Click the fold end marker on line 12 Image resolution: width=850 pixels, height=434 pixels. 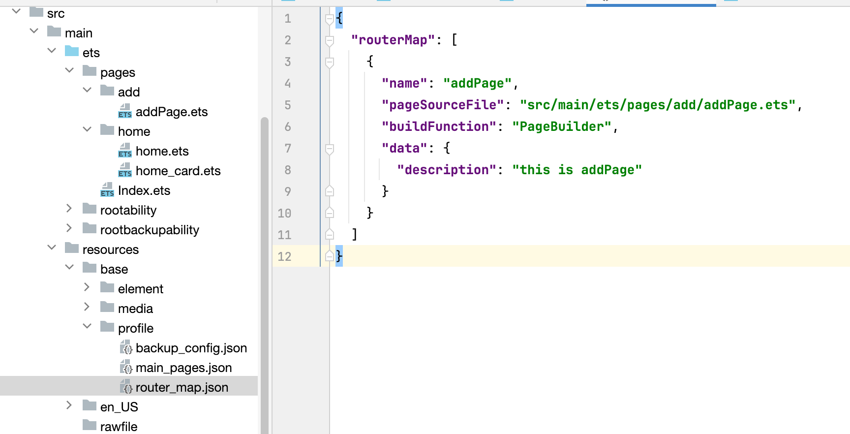pos(330,255)
